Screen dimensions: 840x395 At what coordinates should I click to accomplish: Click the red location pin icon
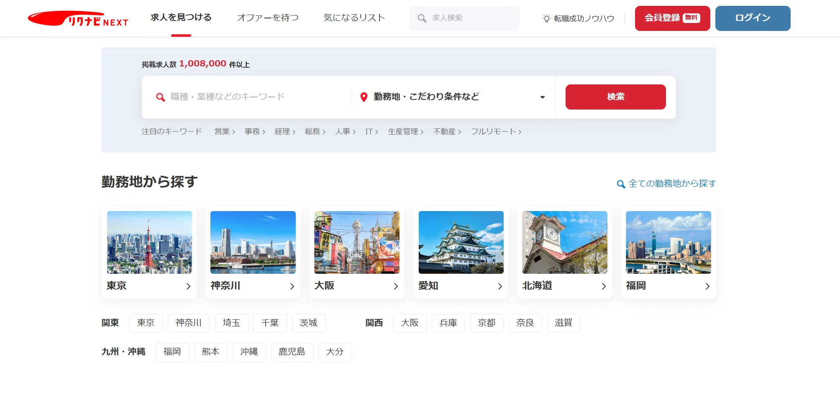tap(364, 97)
